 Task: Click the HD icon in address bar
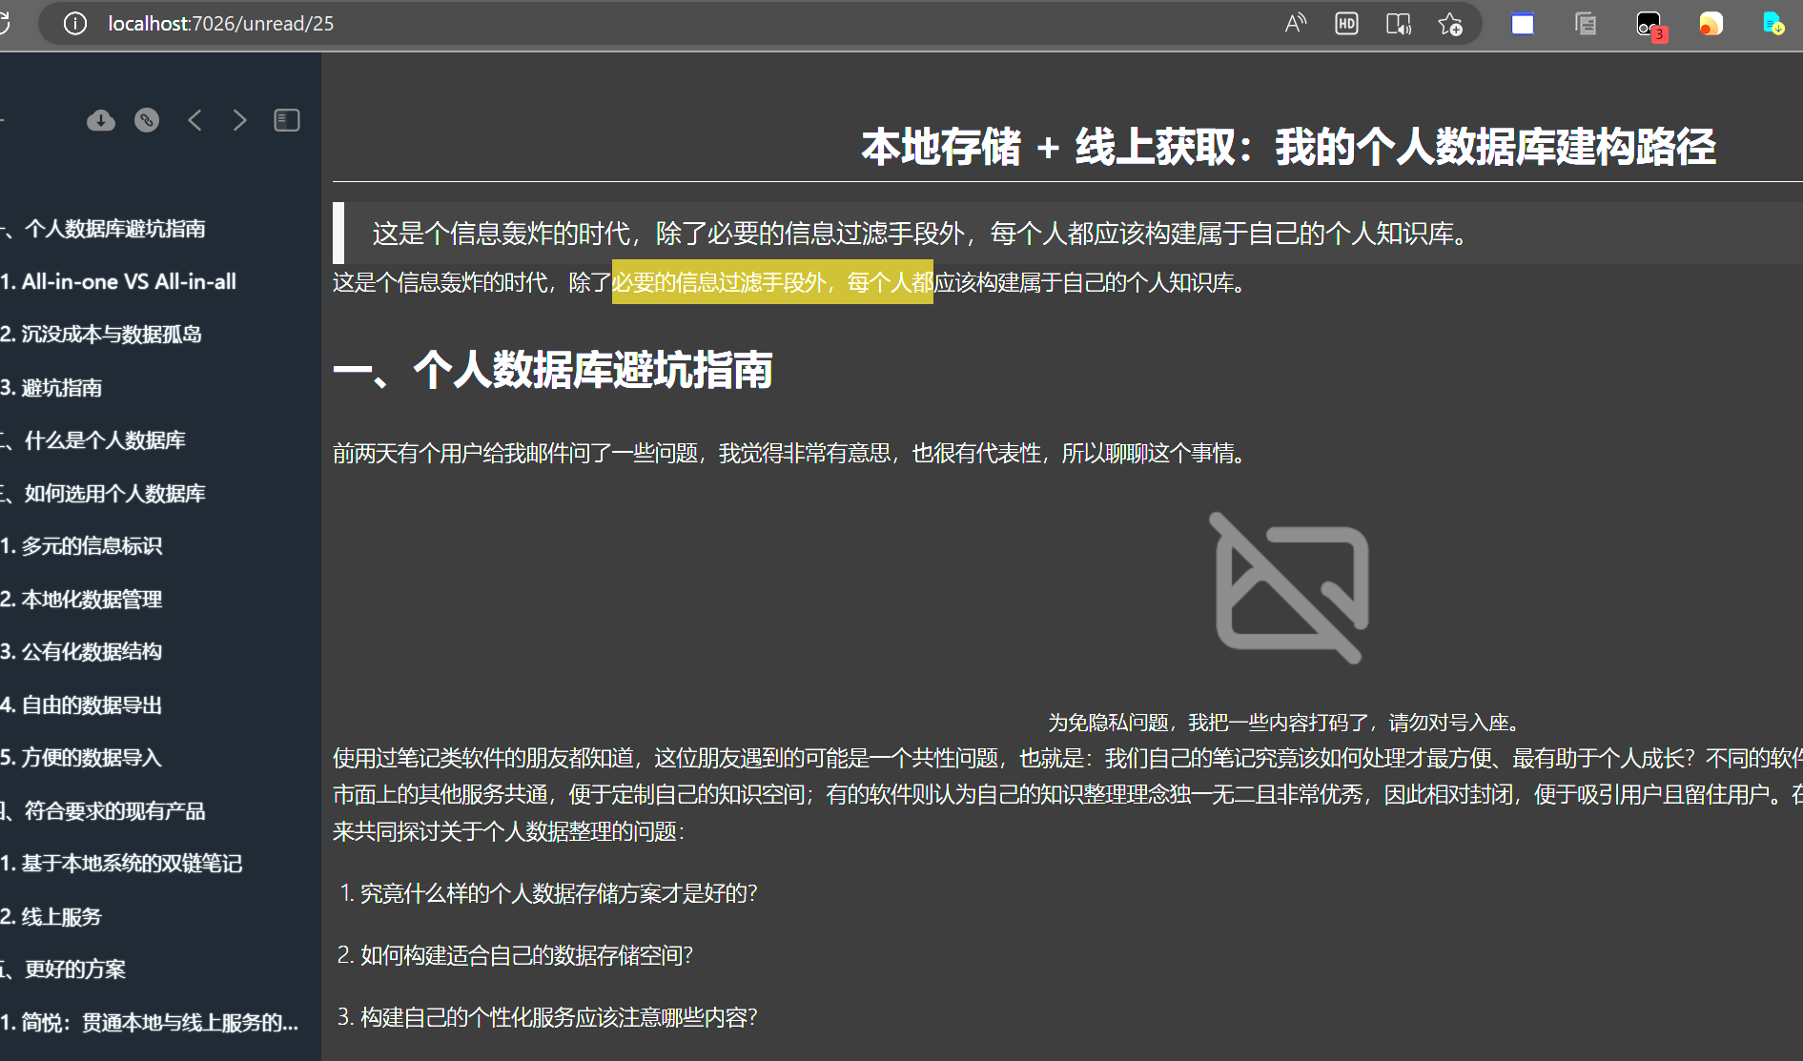[1346, 24]
